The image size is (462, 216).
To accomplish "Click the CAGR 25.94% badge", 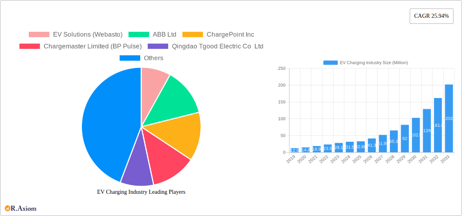I will tap(431, 16).
